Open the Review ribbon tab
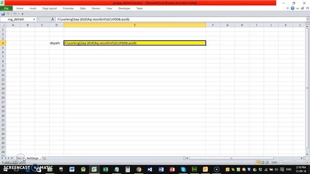Screen dimensions: 310x174 click(96, 8)
